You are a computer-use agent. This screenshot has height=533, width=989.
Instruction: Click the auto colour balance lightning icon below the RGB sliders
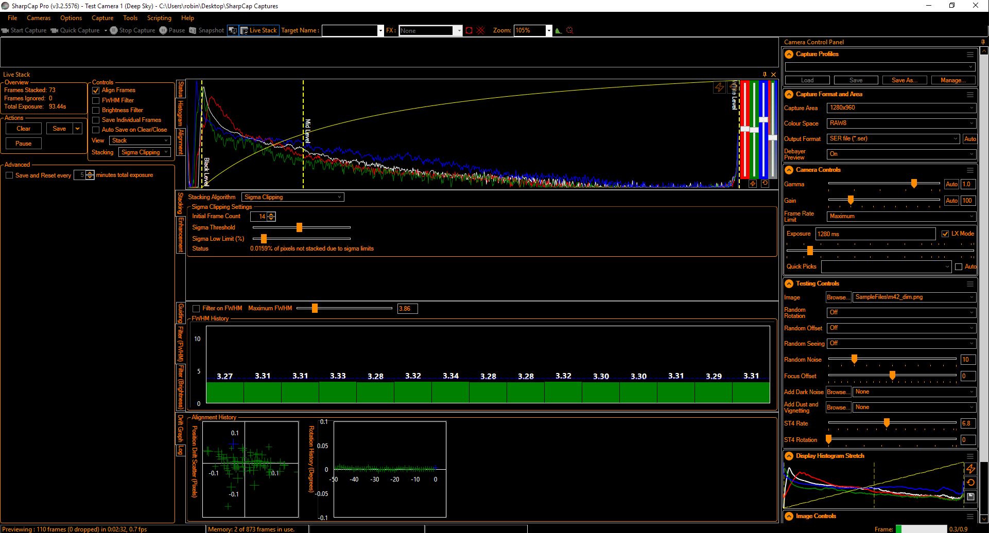[753, 184]
